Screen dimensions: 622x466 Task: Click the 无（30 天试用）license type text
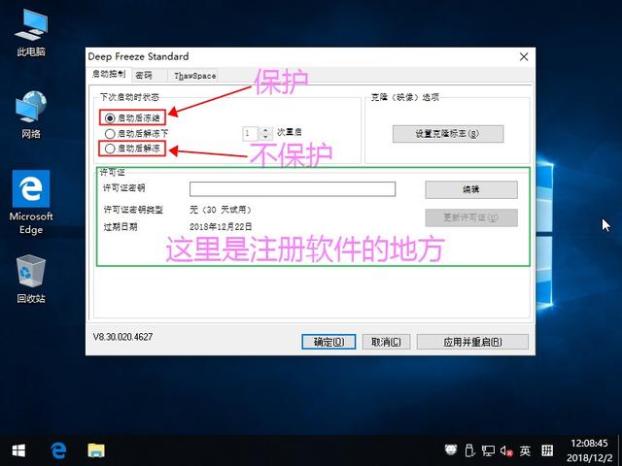click(x=221, y=210)
